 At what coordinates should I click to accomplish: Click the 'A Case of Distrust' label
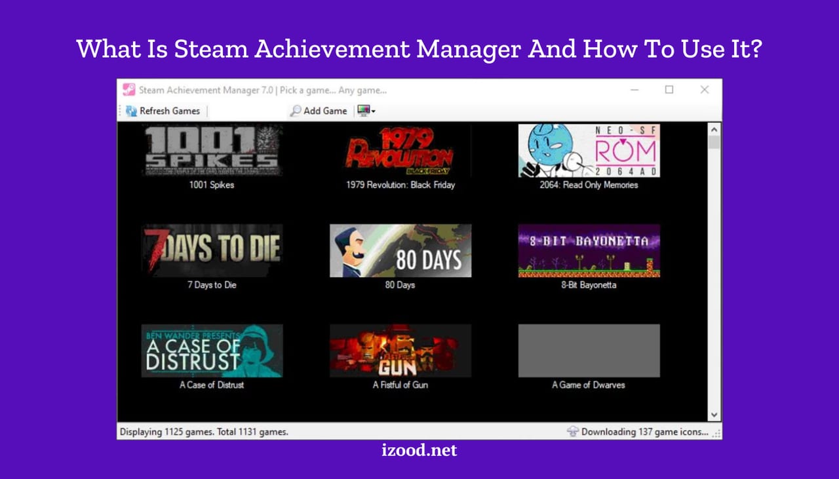pos(212,385)
